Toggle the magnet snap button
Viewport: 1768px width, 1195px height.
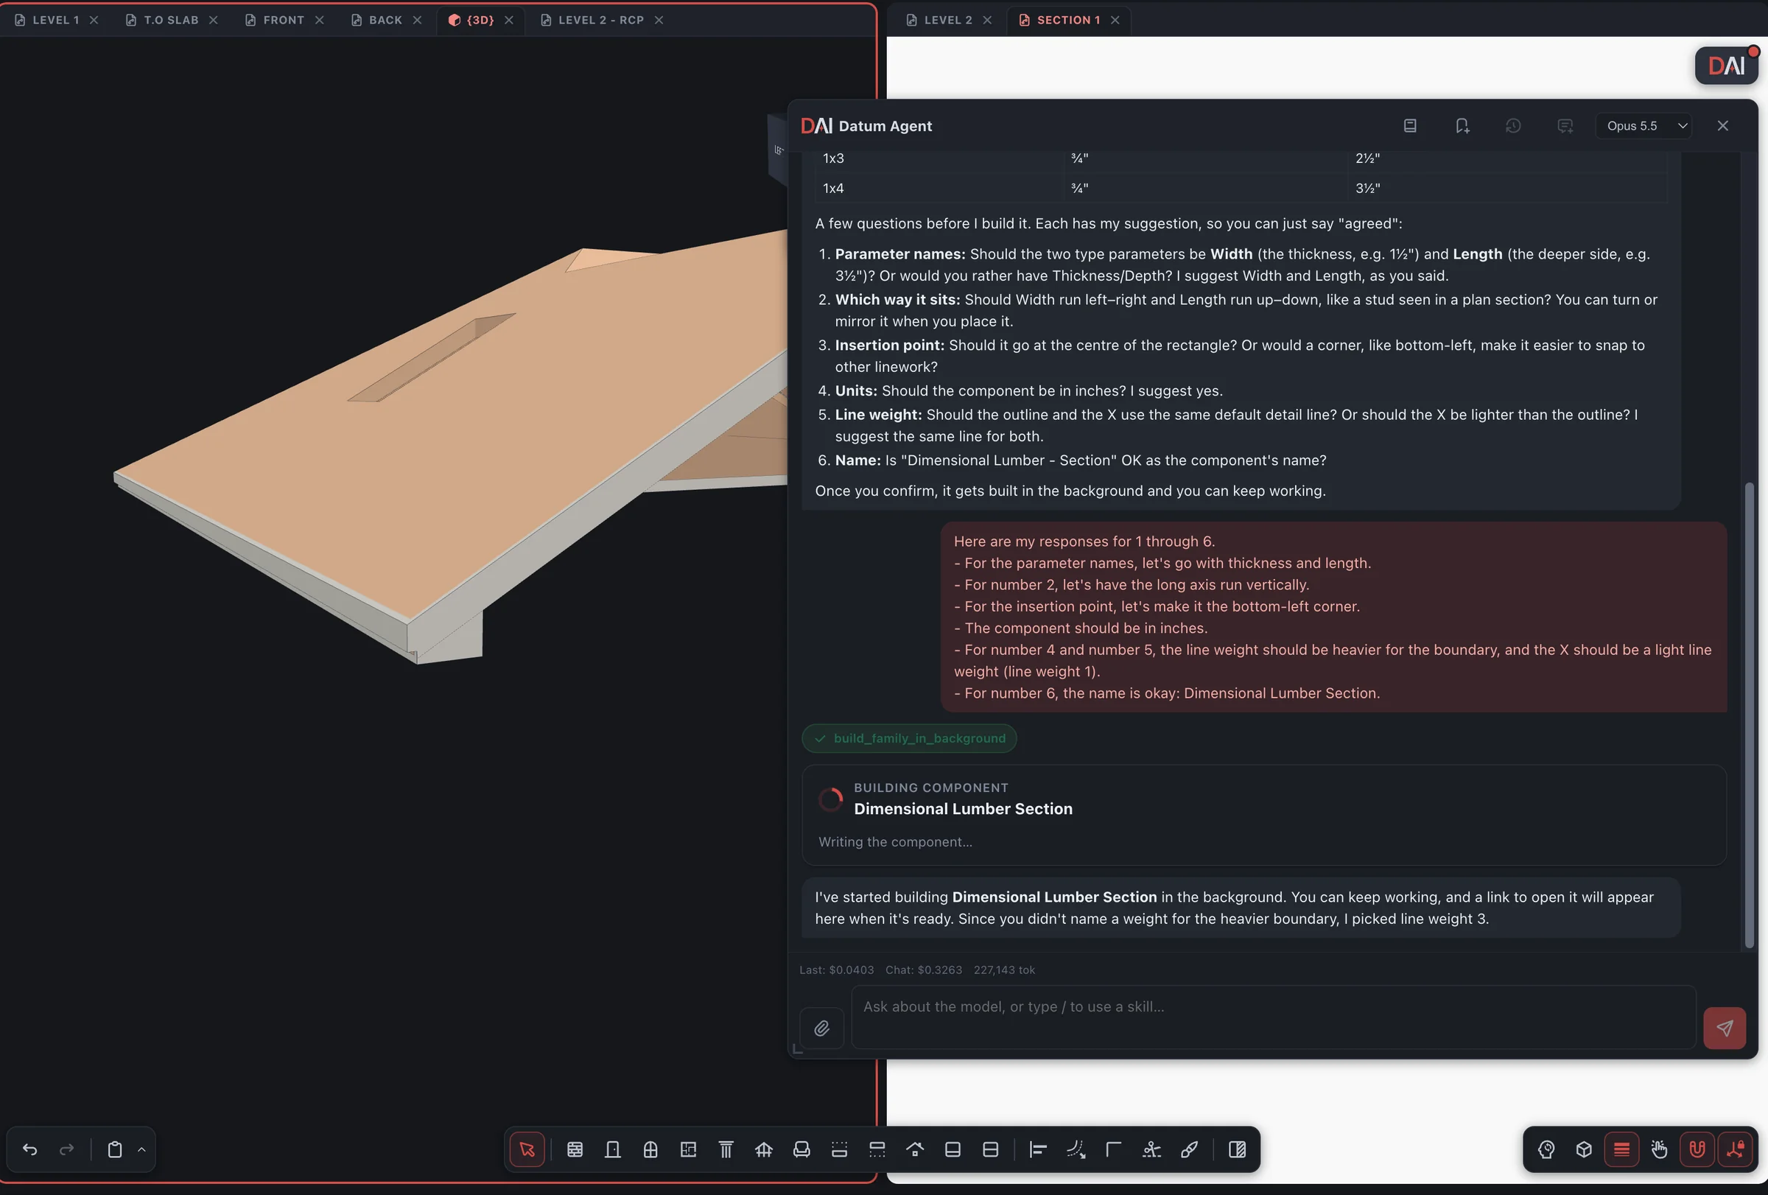(x=1697, y=1149)
